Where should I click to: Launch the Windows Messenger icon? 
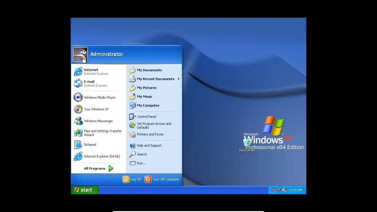click(78, 121)
